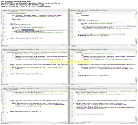
Task: Click the 'productSkuPrice = subscriptionSku.getPrice();' line
Action: click(91, 109)
